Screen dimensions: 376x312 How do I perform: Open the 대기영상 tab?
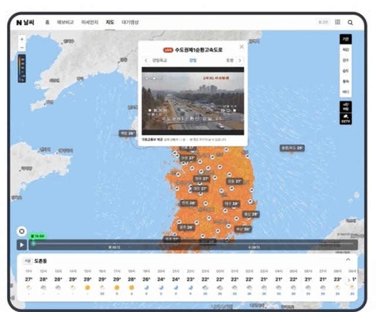[x=130, y=22]
